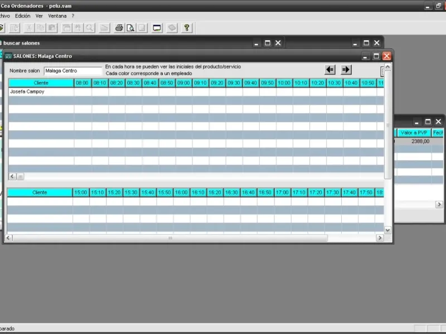Viewport: 446px width, 334px height.
Task: Click the SALONES window title icon
Action: pyautogui.click(x=8, y=56)
